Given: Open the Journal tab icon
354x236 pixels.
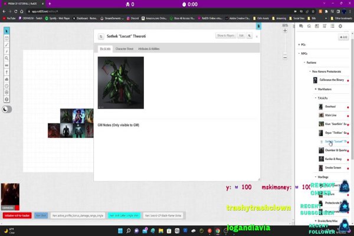Looking at the screenshot, I should [317, 26].
